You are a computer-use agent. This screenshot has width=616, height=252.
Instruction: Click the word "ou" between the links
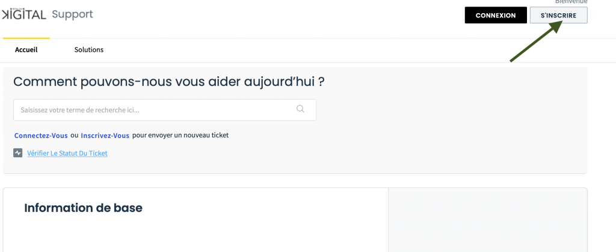pos(75,136)
